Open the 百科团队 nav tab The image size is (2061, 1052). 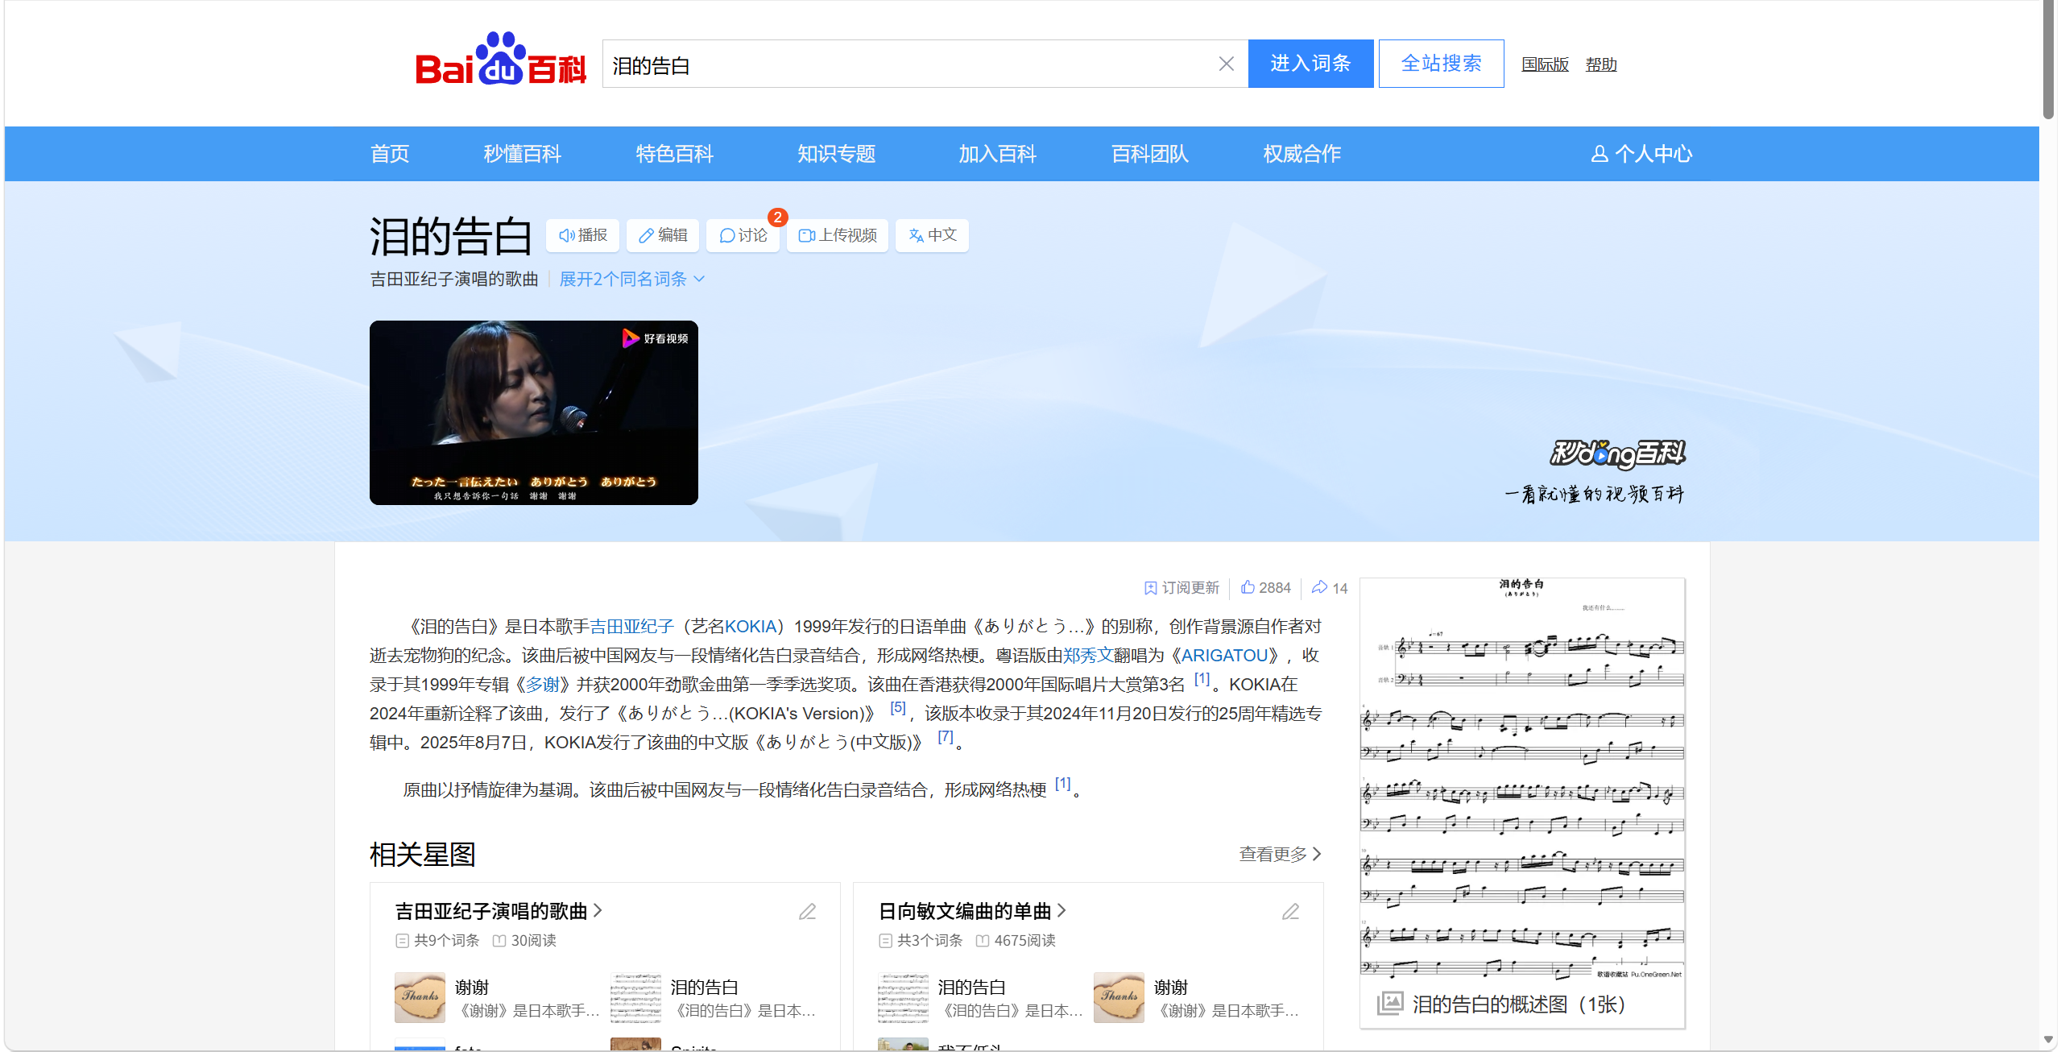[x=1150, y=154]
